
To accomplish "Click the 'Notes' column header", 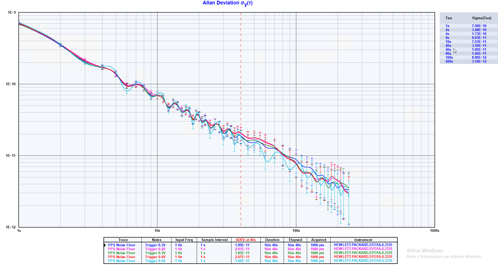I will click(157, 240).
